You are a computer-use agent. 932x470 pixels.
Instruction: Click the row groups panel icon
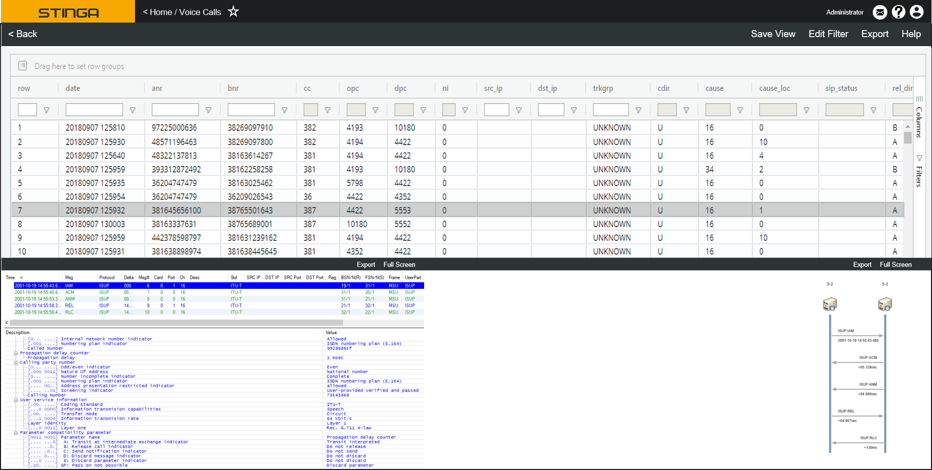[23, 66]
